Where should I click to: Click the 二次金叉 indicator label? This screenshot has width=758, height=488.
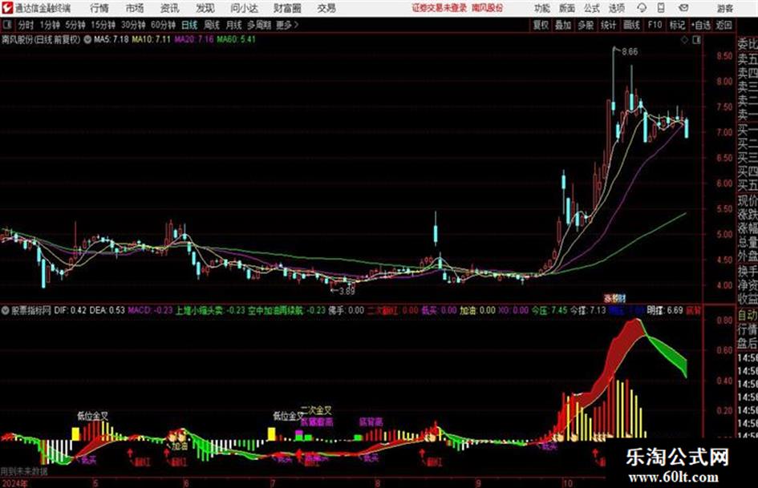317,410
